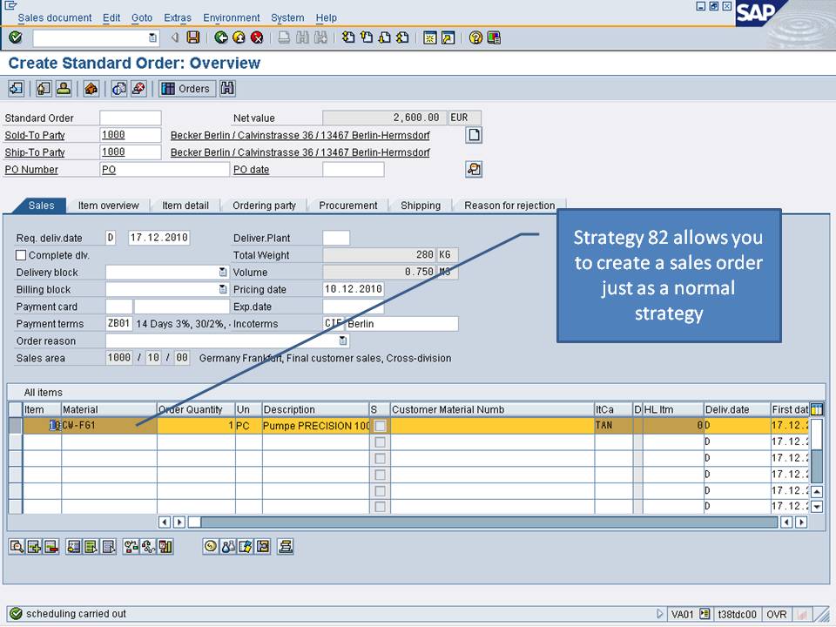The height and width of the screenshot is (627, 836).
Task: Click the Item details magnifier icon
Action: [x=17, y=547]
